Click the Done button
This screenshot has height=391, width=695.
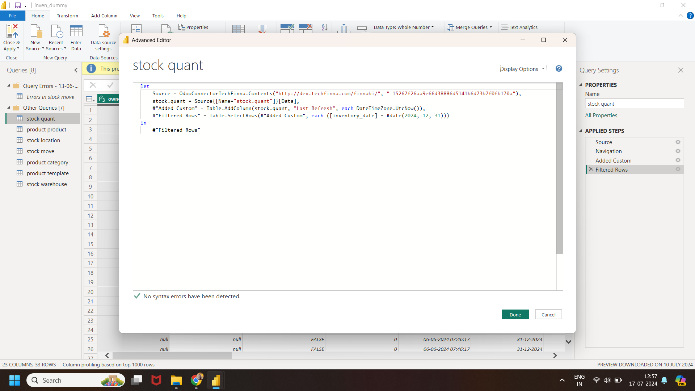pos(515,315)
